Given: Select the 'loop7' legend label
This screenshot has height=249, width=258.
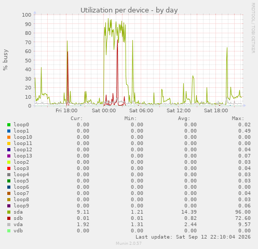Looking at the screenshot, I should coord(21,193).
